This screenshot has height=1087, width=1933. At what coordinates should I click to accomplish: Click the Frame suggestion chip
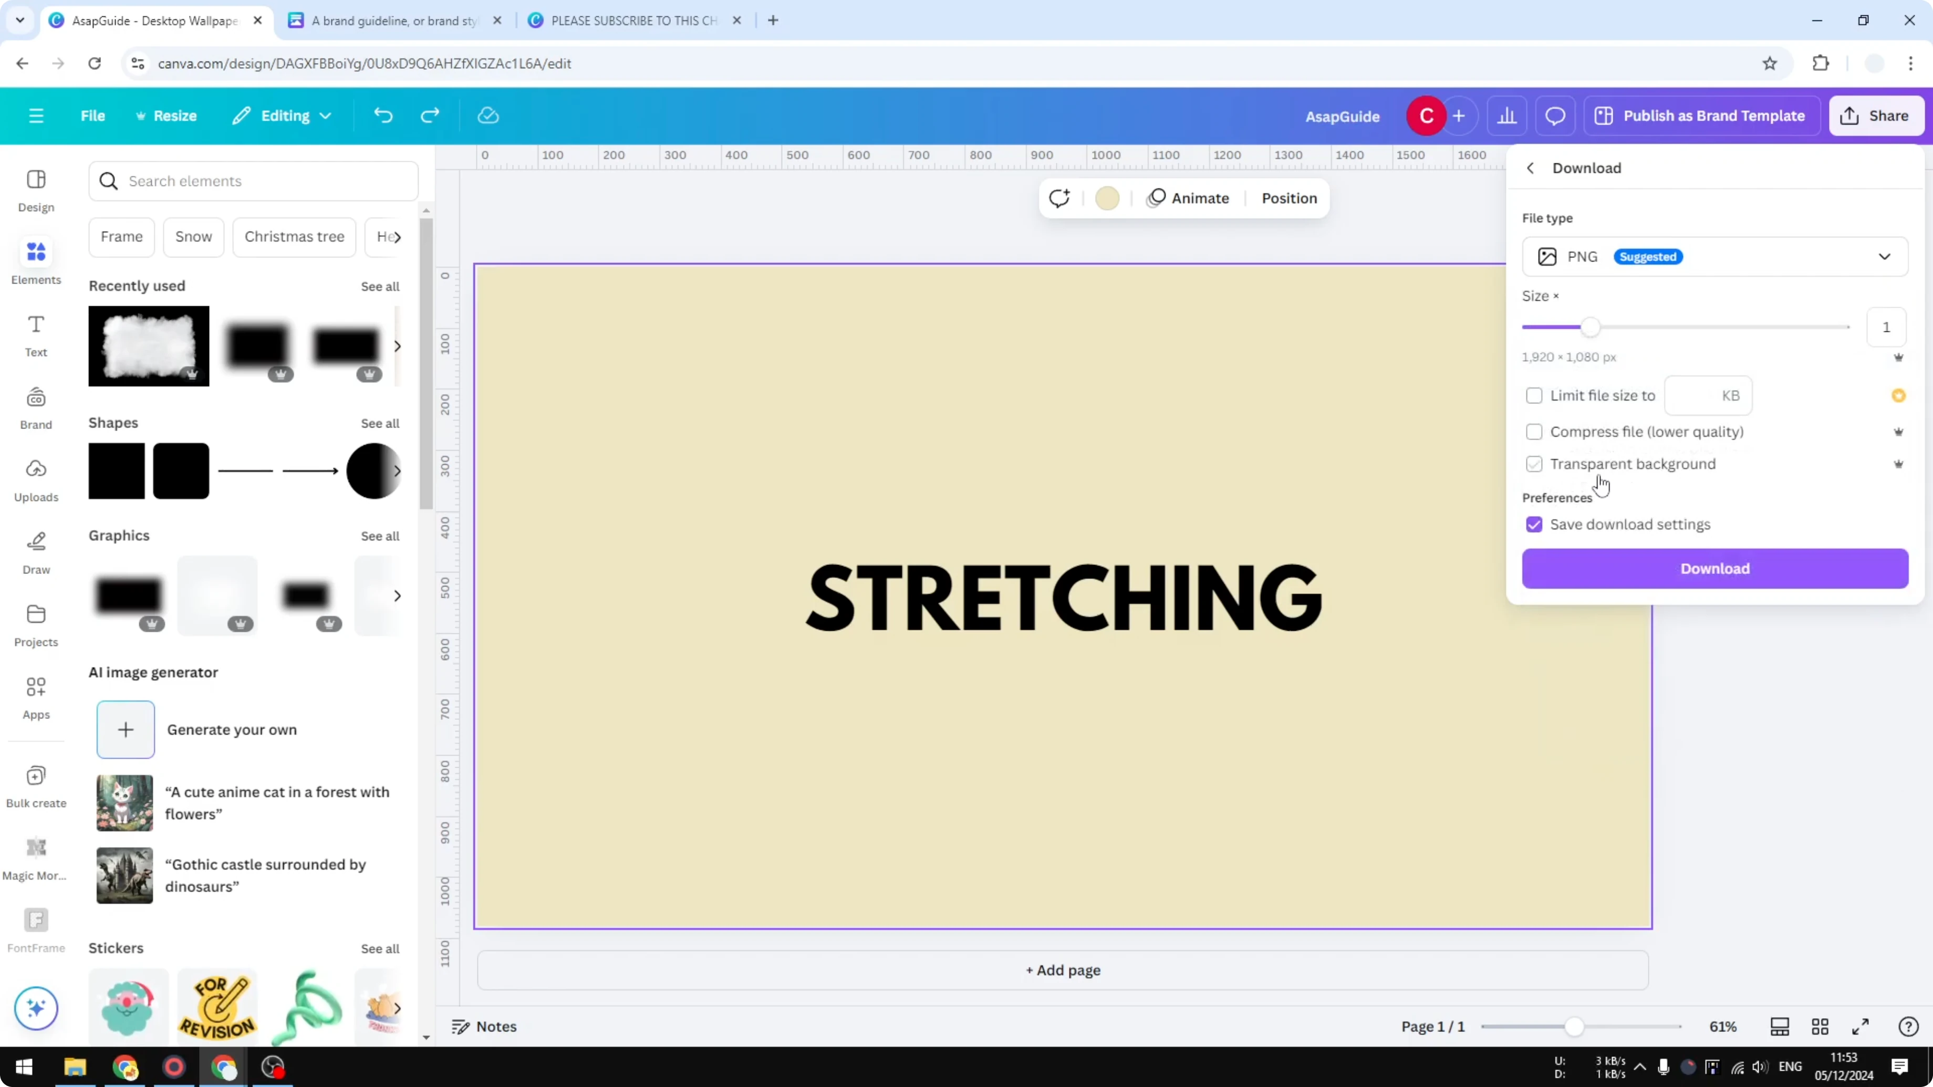[x=121, y=237]
